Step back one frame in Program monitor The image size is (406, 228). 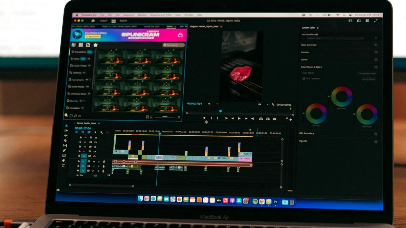pyautogui.click(x=232, y=119)
